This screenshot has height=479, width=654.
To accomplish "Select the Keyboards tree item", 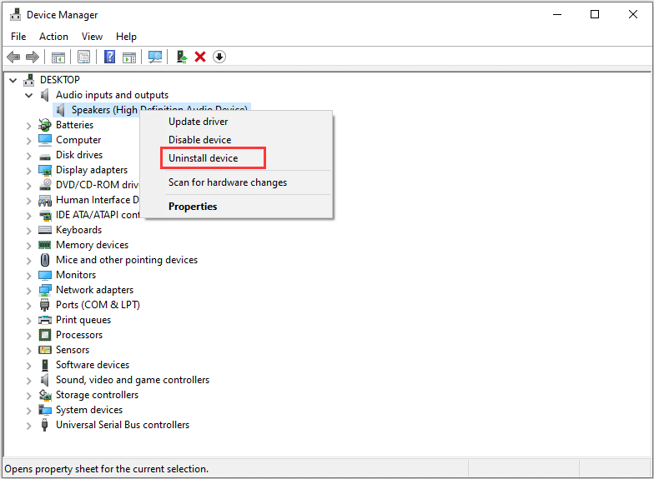I will pos(78,230).
